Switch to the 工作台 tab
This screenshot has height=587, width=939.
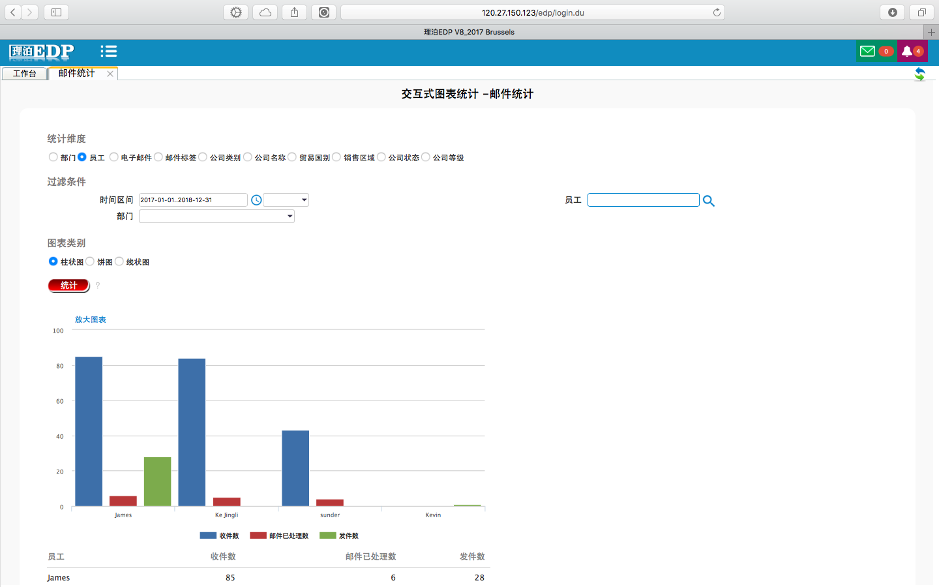click(25, 74)
